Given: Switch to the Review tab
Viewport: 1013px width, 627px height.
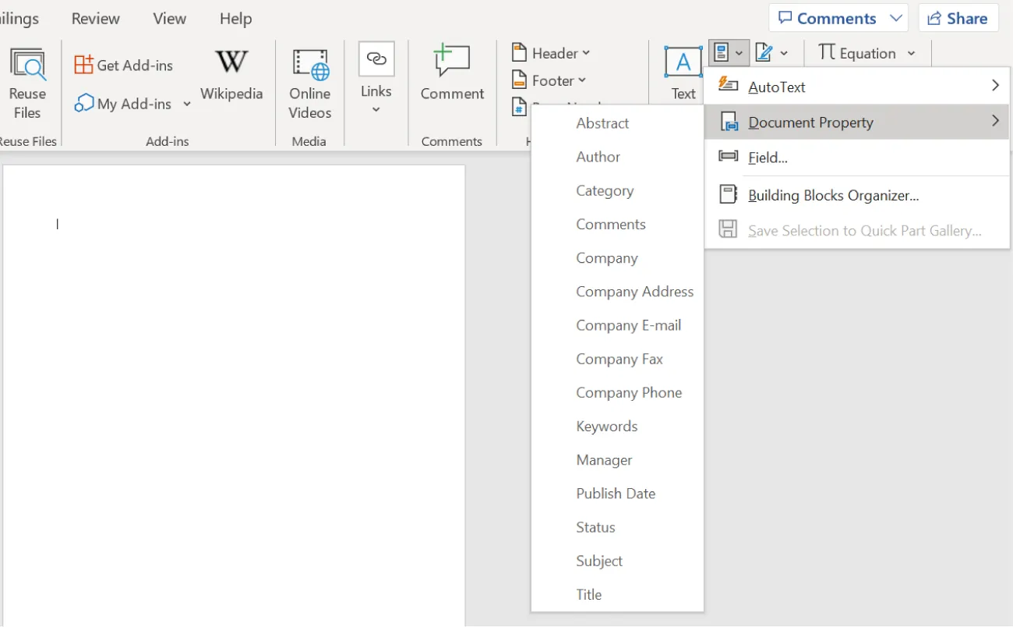Looking at the screenshot, I should point(95,18).
